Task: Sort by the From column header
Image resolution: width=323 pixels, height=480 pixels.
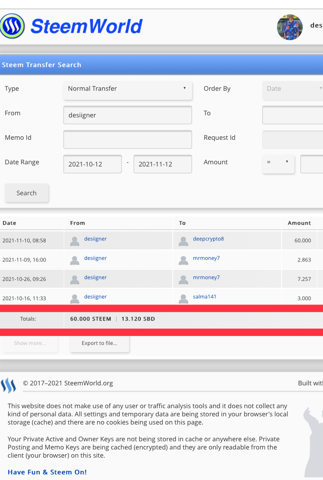Action: tap(78, 223)
